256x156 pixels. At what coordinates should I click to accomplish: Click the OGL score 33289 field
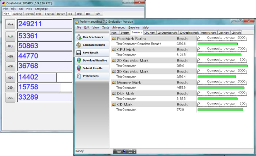pos(45,97)
